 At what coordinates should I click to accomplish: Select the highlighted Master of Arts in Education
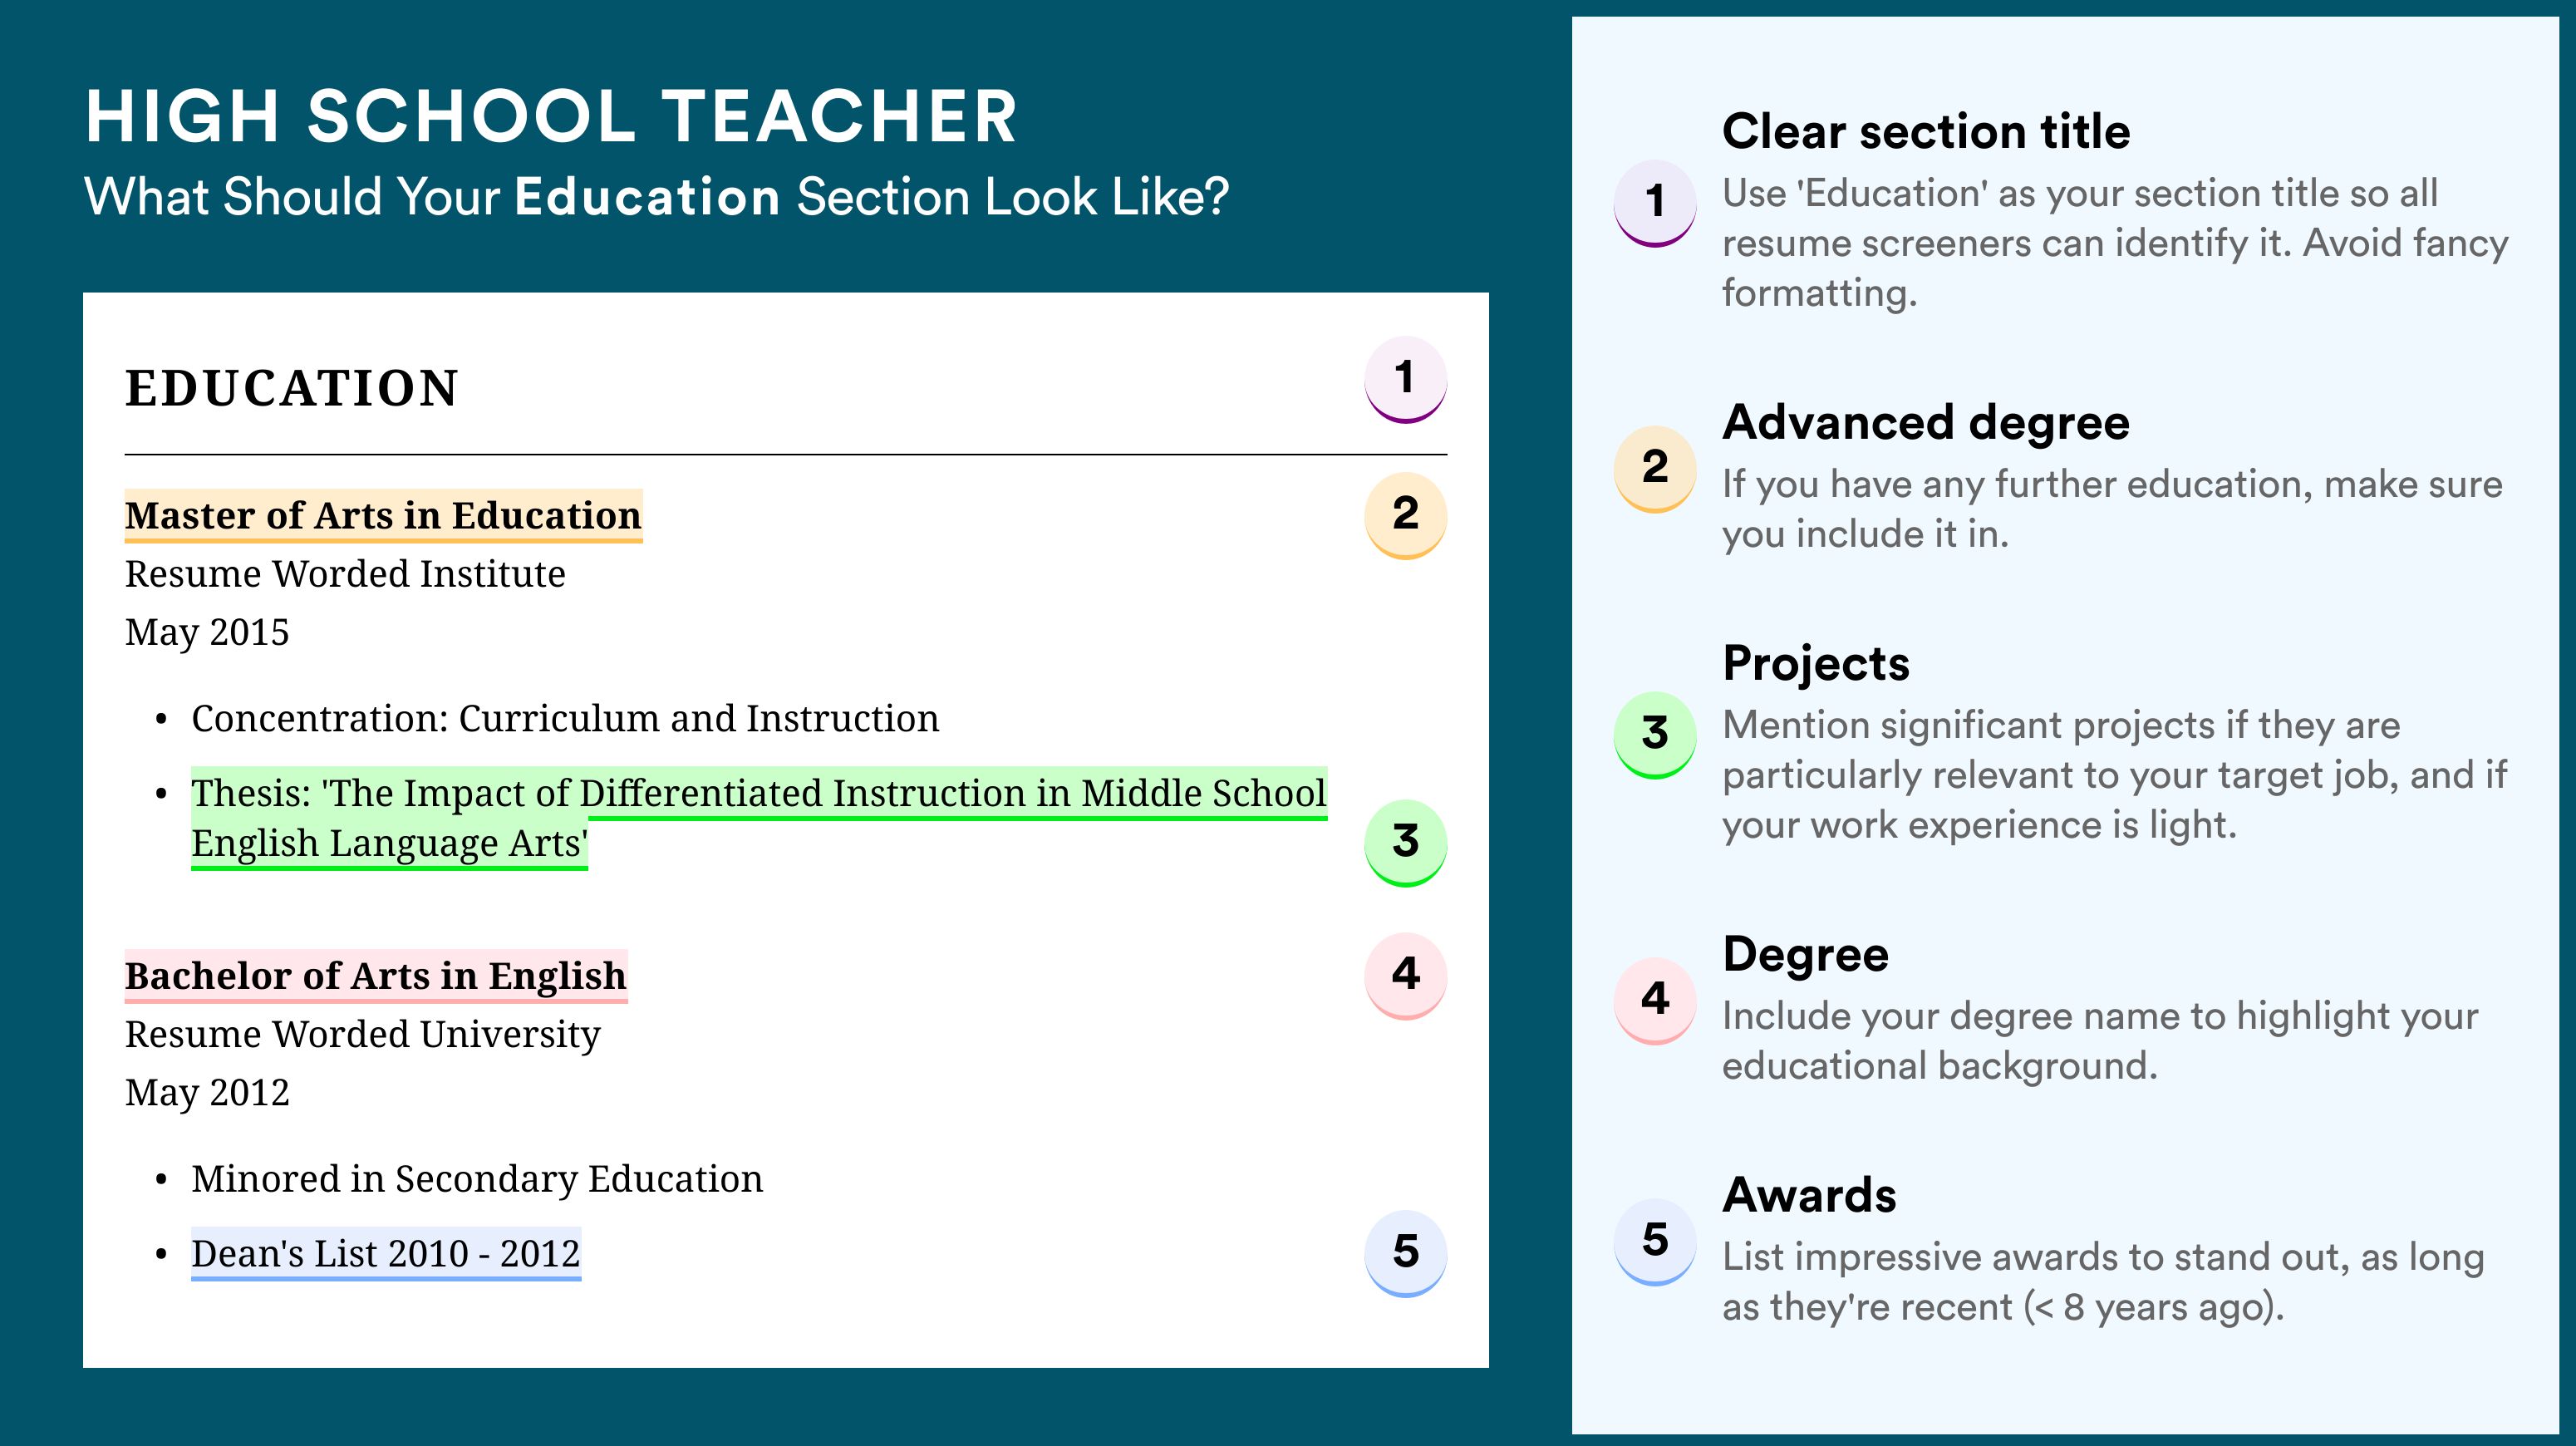[383, 516]
